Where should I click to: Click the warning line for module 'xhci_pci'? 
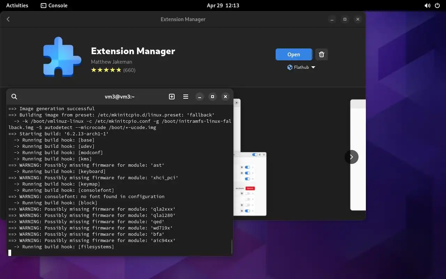point(93,178)
